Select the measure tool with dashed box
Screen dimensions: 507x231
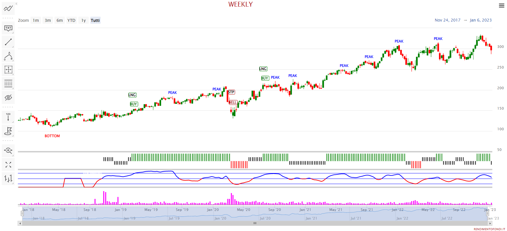(8, 70)
